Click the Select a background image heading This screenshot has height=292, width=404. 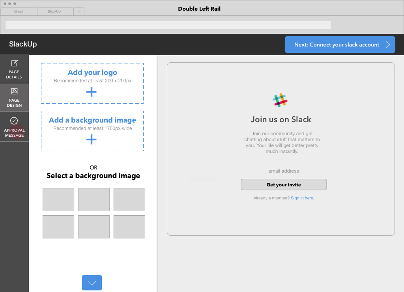coord(93,176)
